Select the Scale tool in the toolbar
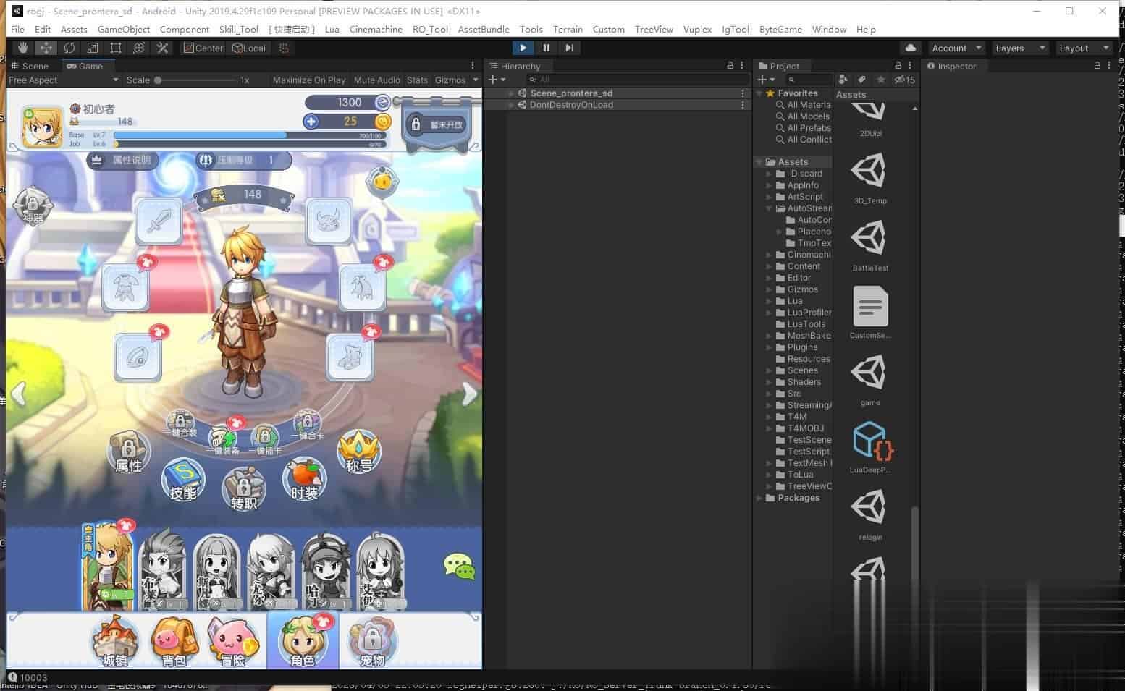Screen dimensions: 1125x691 [x=93, y=48]
